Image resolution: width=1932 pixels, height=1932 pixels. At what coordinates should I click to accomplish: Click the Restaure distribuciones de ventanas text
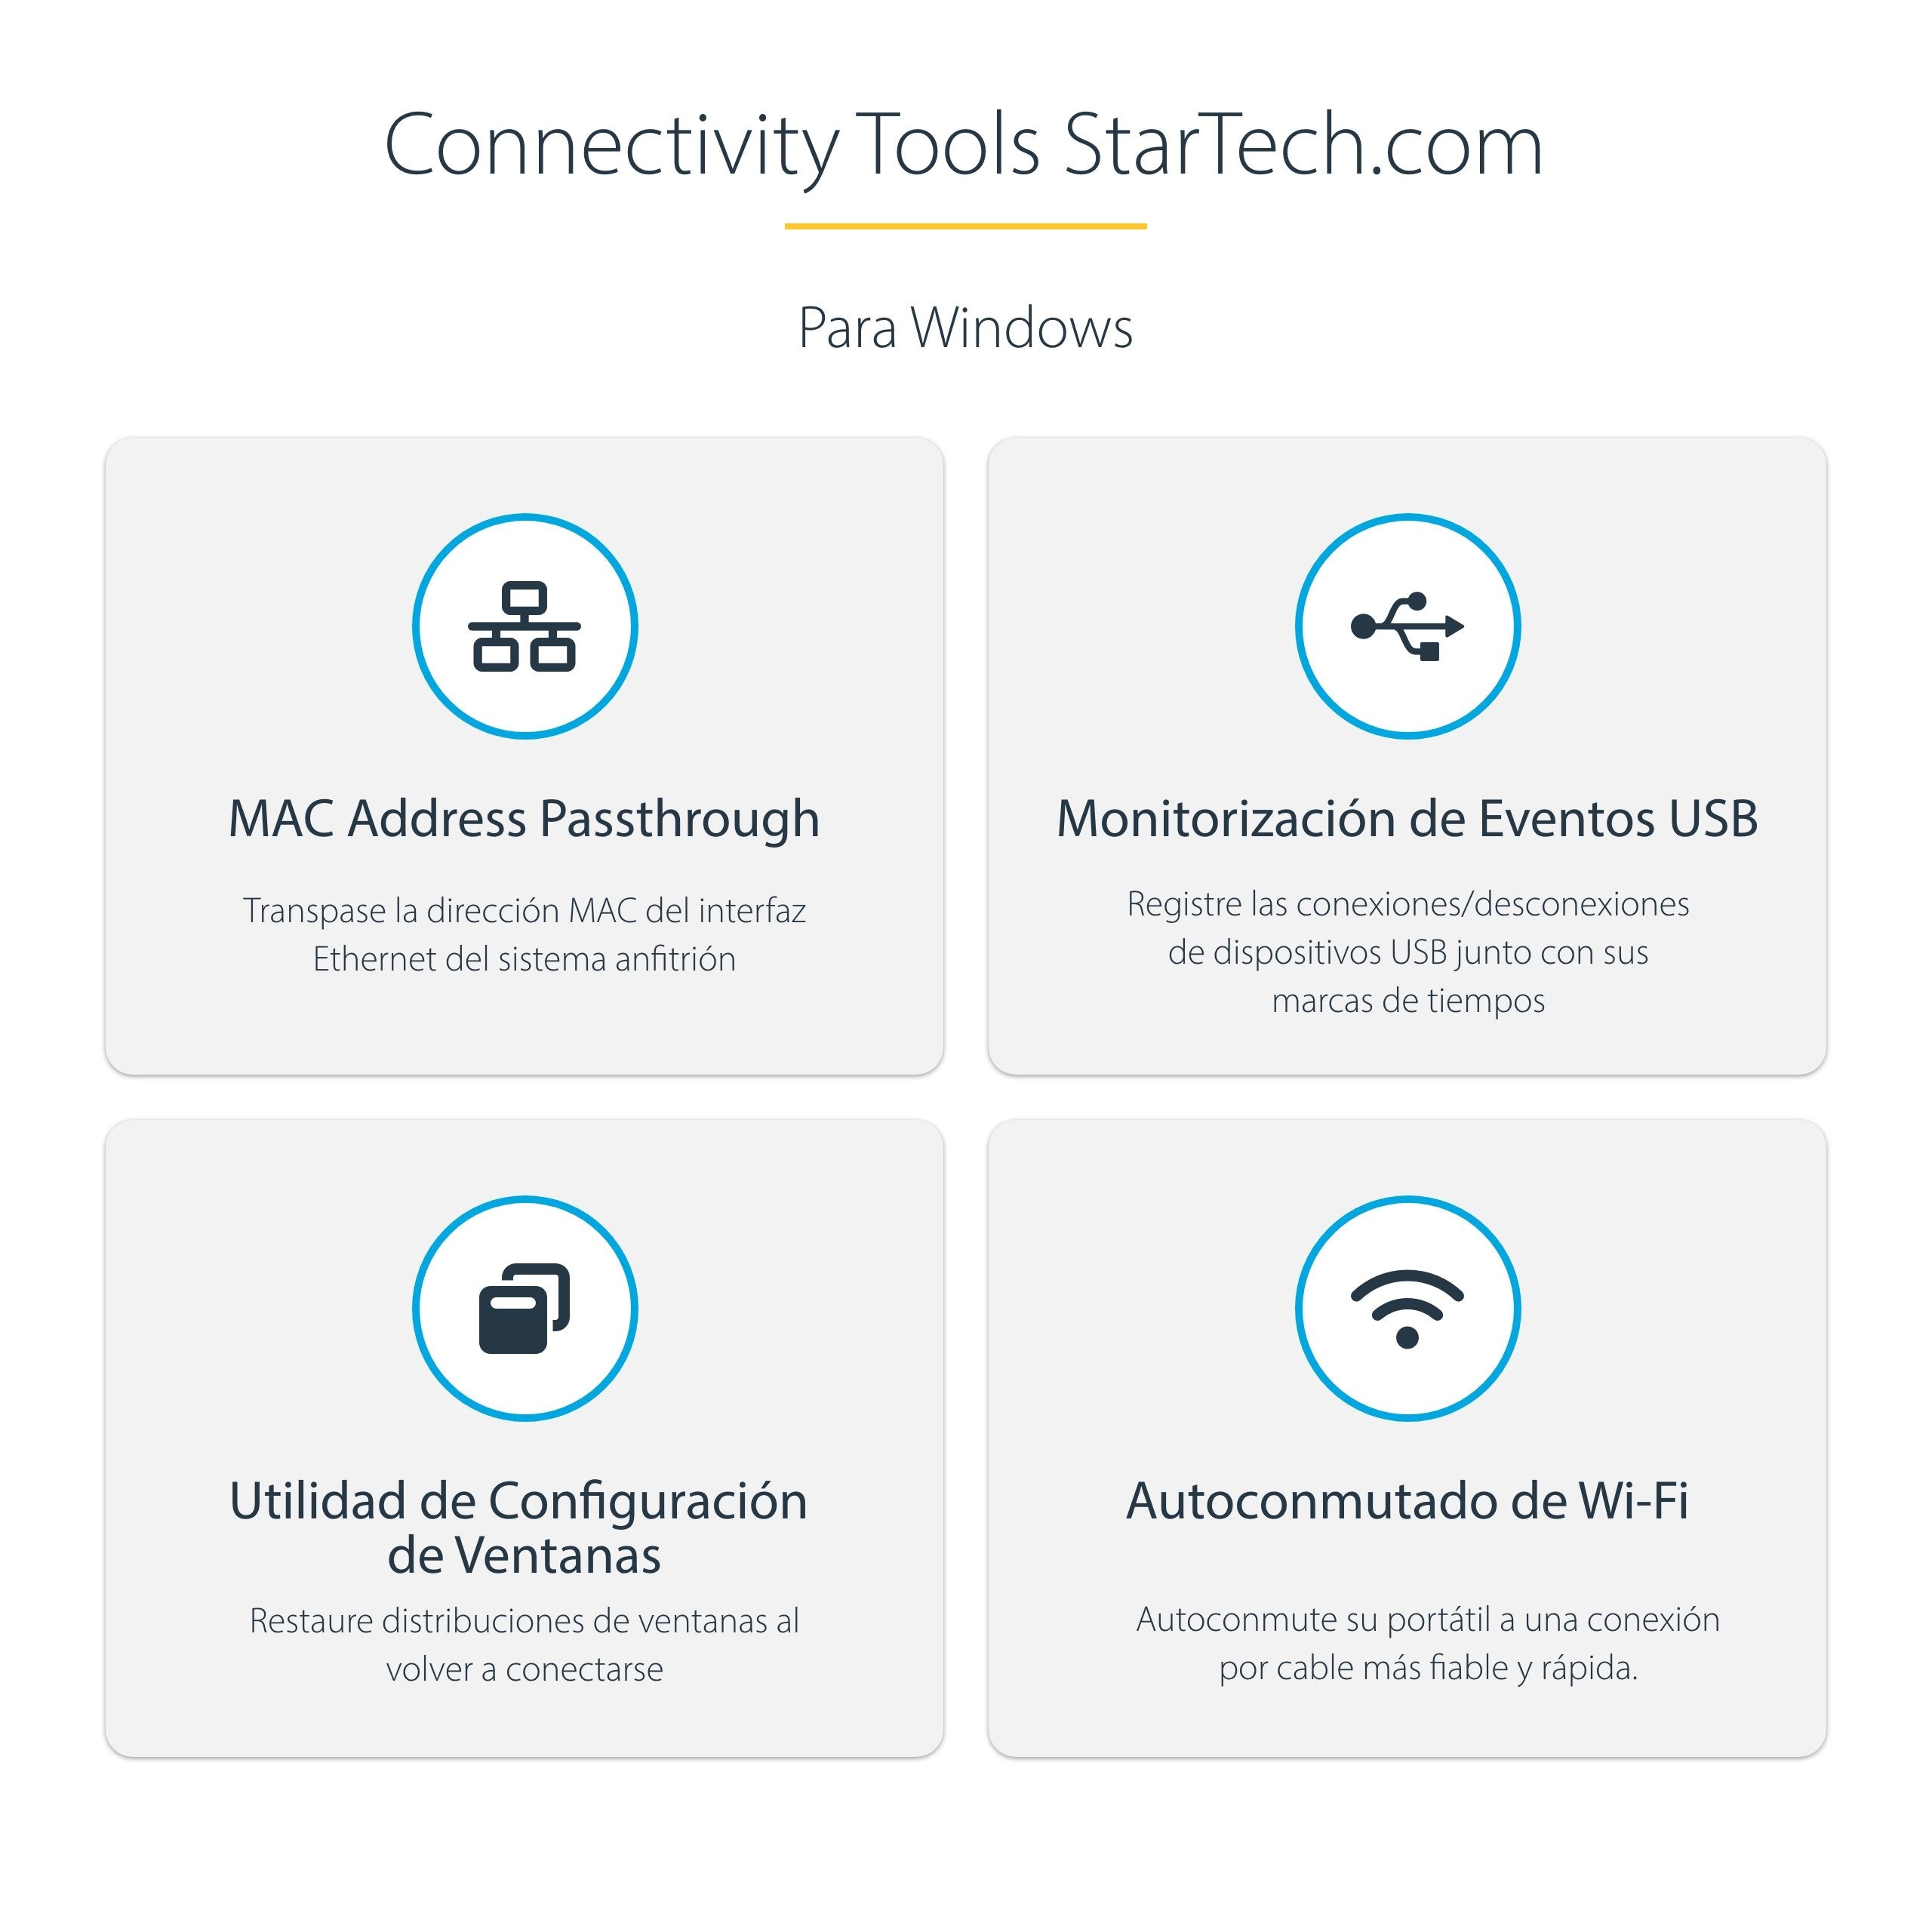(x=524, y=1644)
